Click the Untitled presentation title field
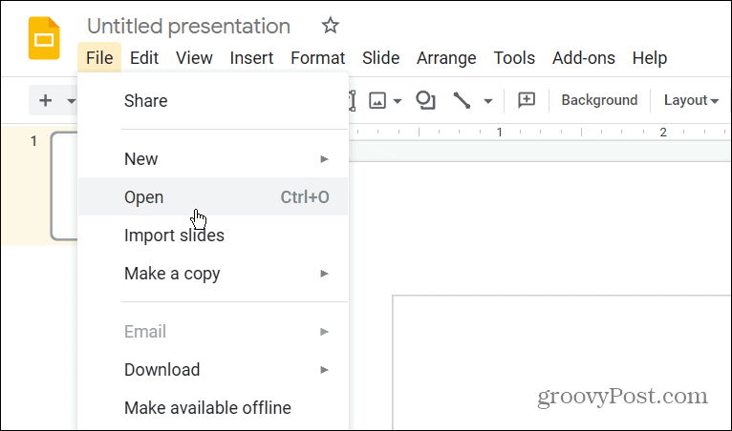Viewport: 732px width, 431px height. (x=188, y=27)
